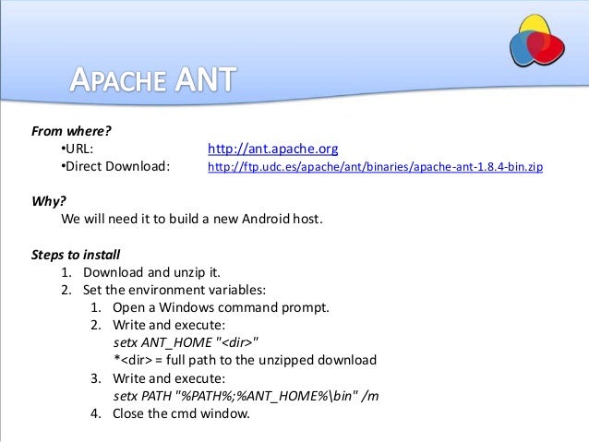Click the 'Close the cmd window.' step
Image resolution: width=589 pixels, height=442 pixels.
point(182,413)
